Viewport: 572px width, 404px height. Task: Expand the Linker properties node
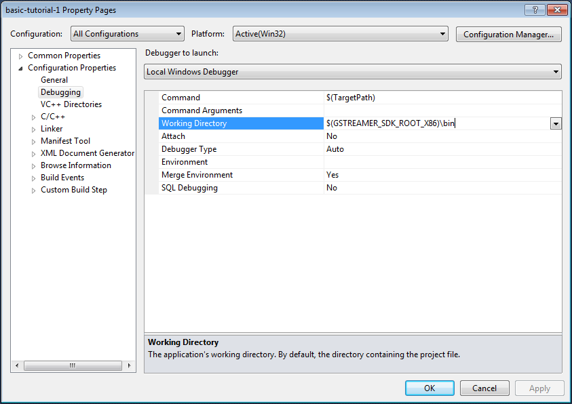click(x=34, y=129)
